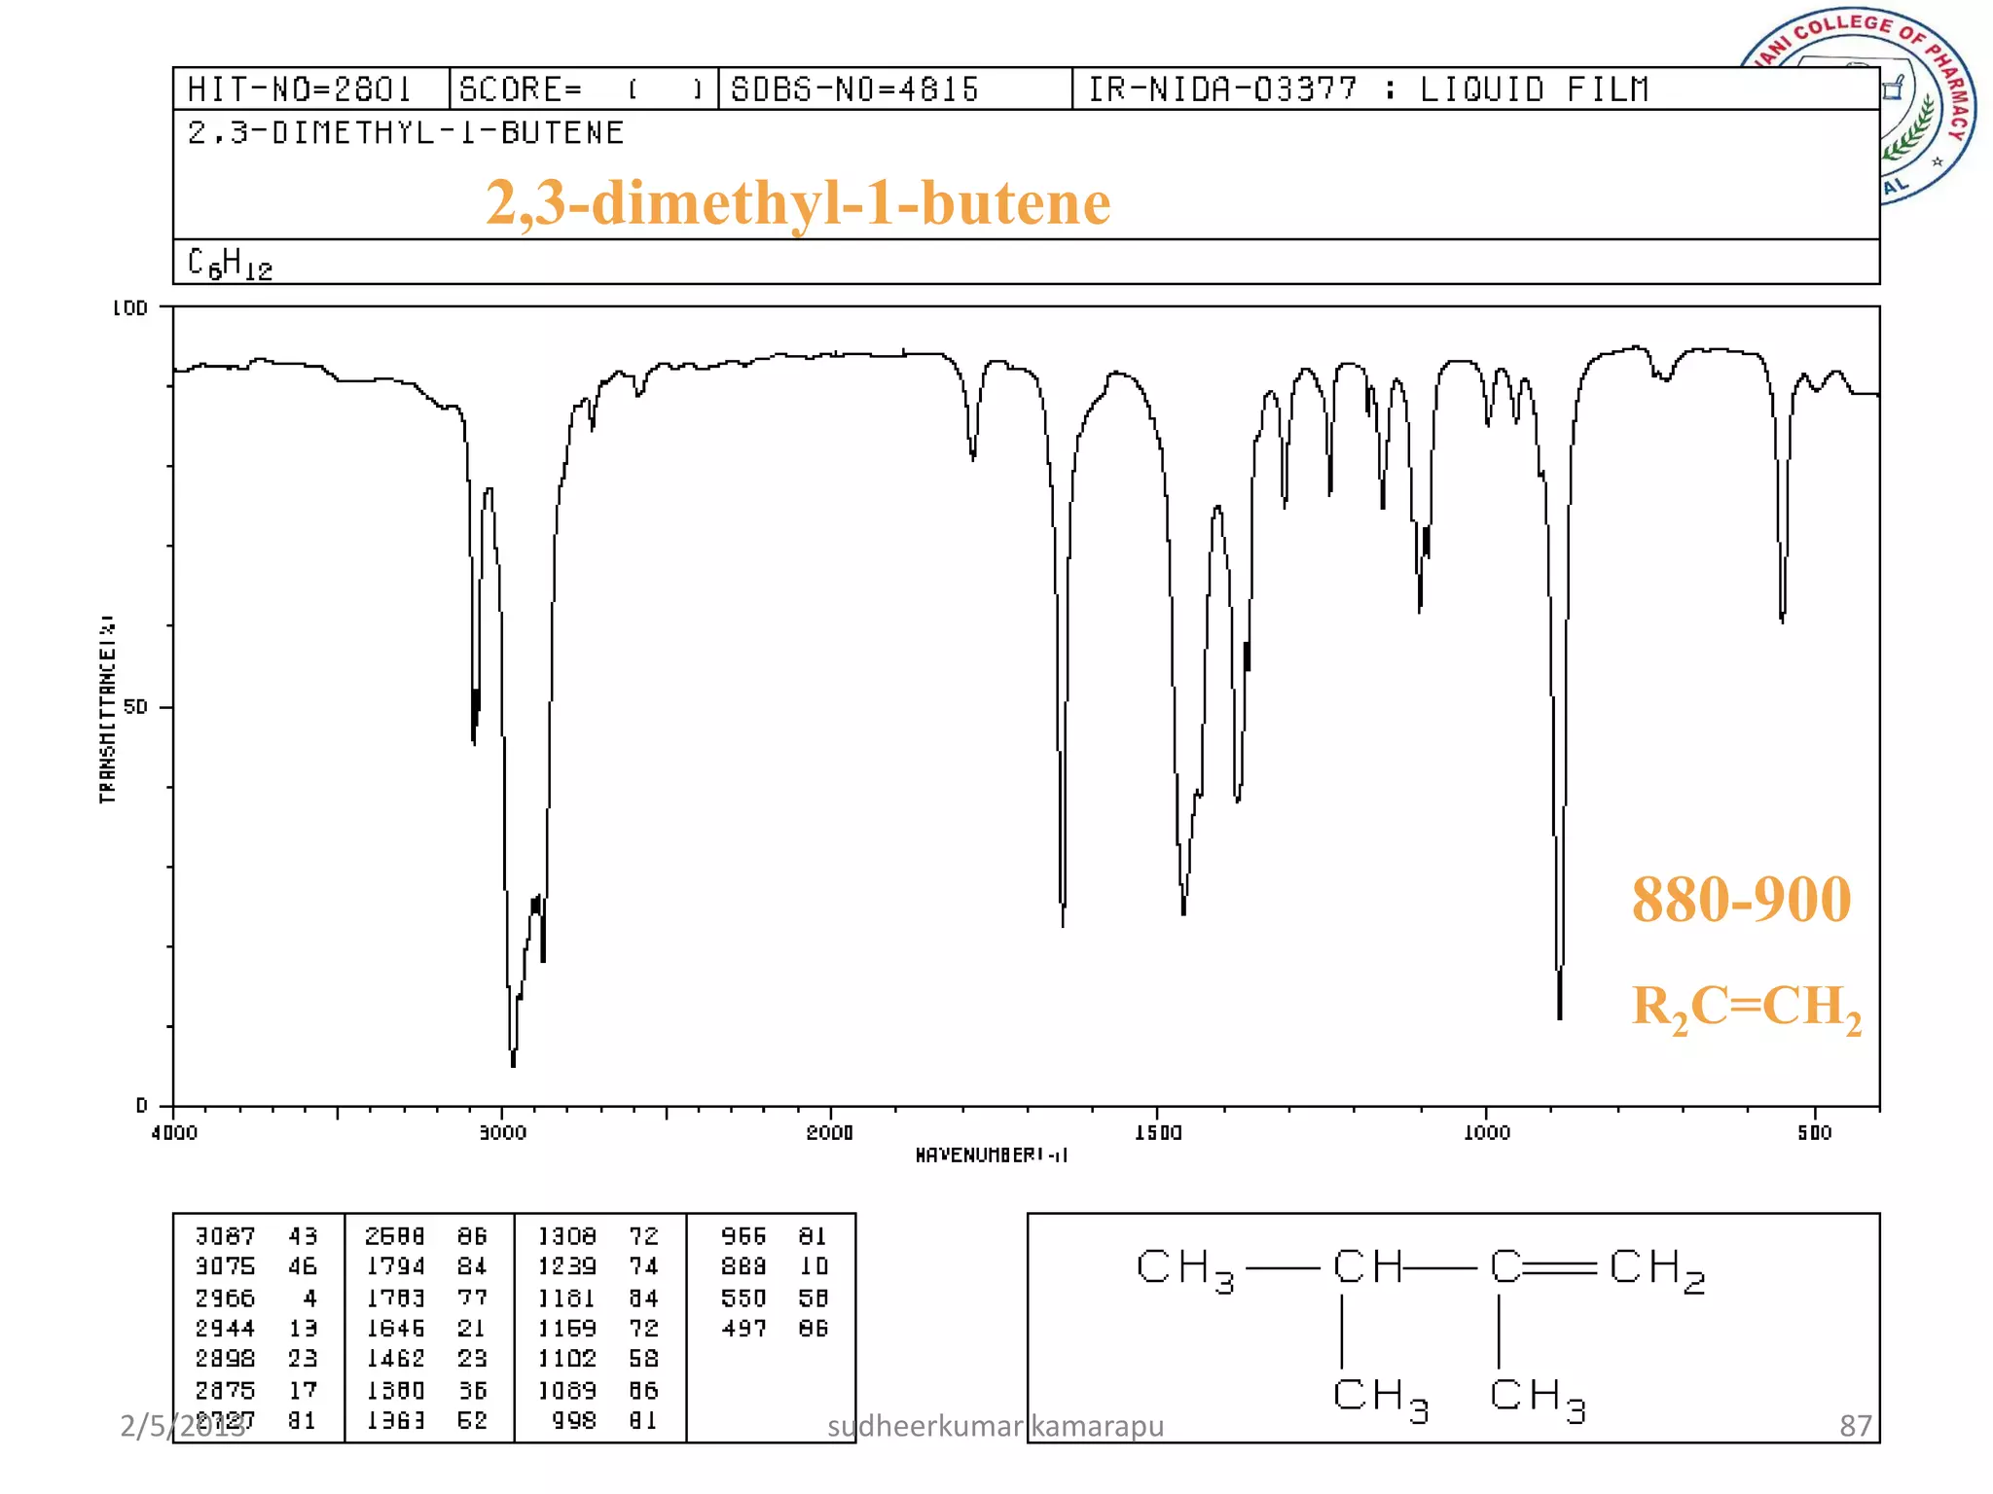This screenshot has width=1993, height=1494.
Task: Click the peak table entry 1380 36
Action: point(426,1391)
